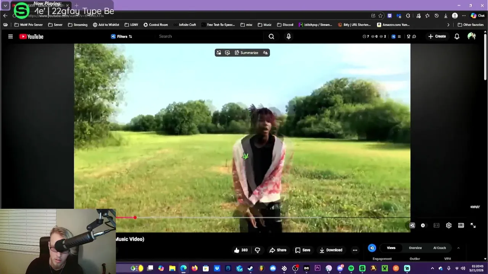The image size is (488, 274).
Task: Click the translate icon right of Summarize
Action: point(265,53)
